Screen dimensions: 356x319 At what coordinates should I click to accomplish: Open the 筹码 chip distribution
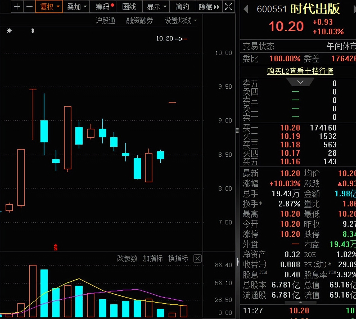coord(103,7)
